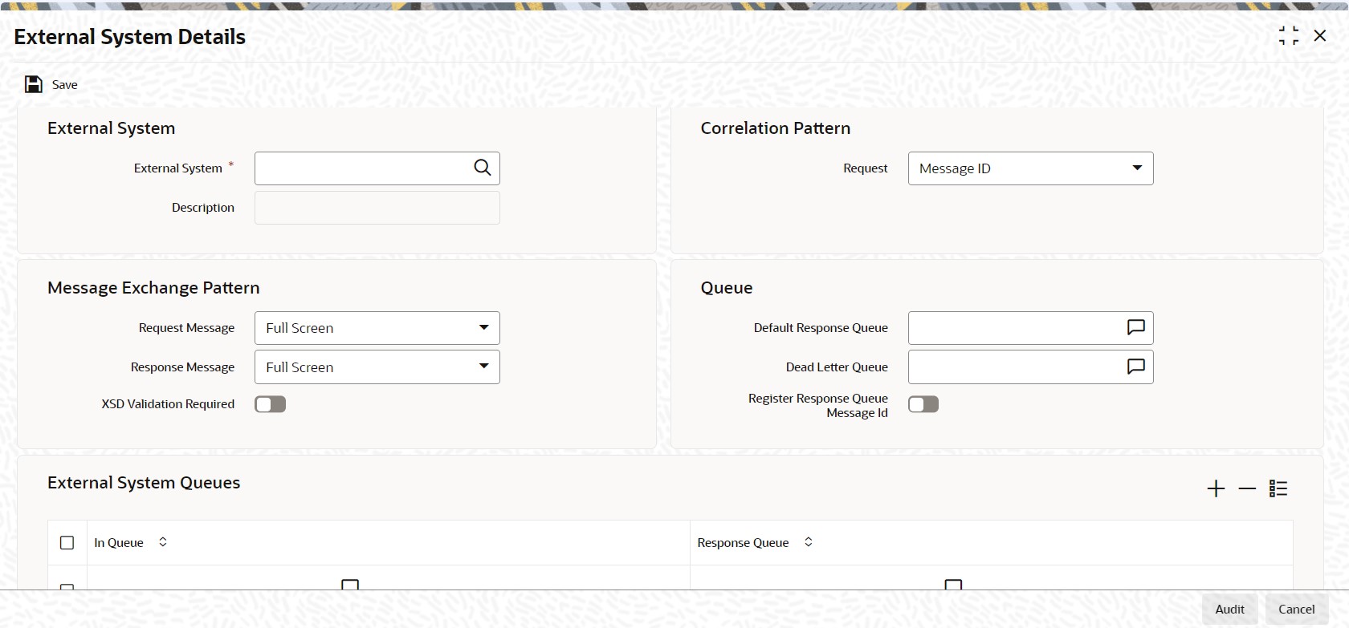This screenshot has width=1349, height=628.
Task: Toggle XSD Validation Required switch
Action: tap(270, 404)
